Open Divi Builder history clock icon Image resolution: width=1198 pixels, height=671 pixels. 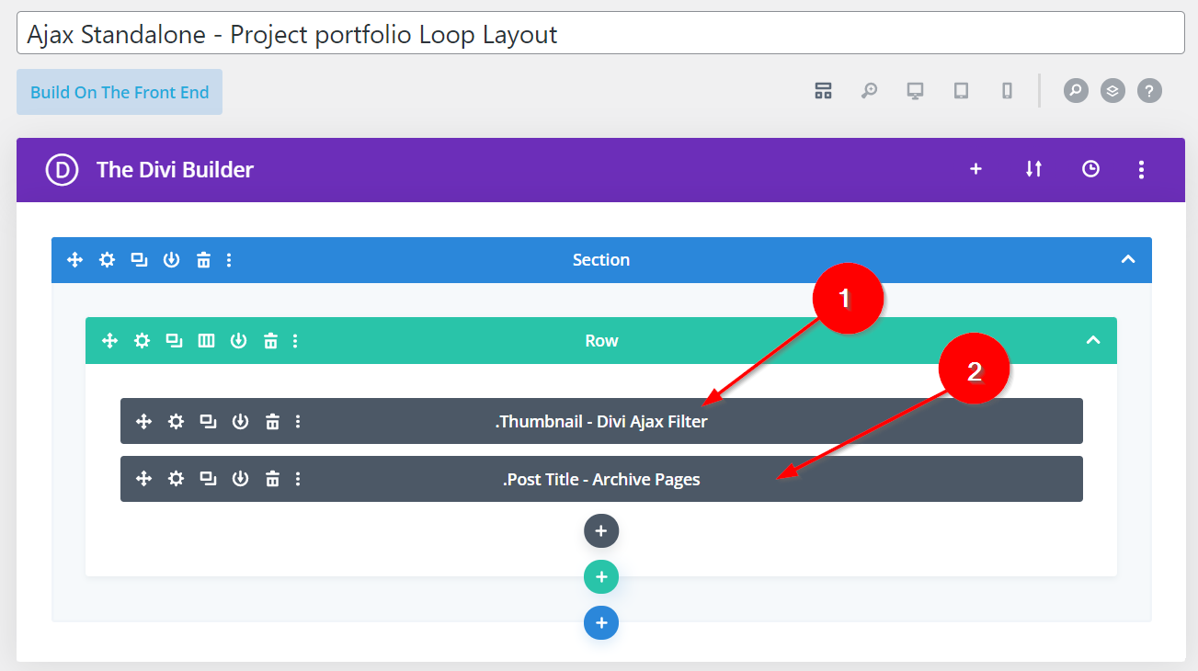(x=1090, y=169)
